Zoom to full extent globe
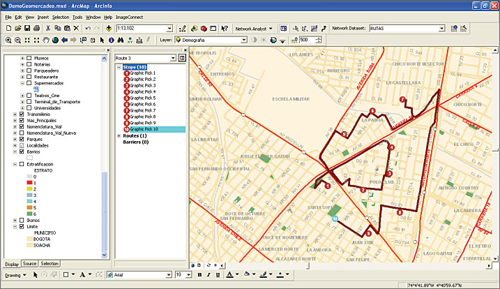500x289 pixels. pos(55,40)
